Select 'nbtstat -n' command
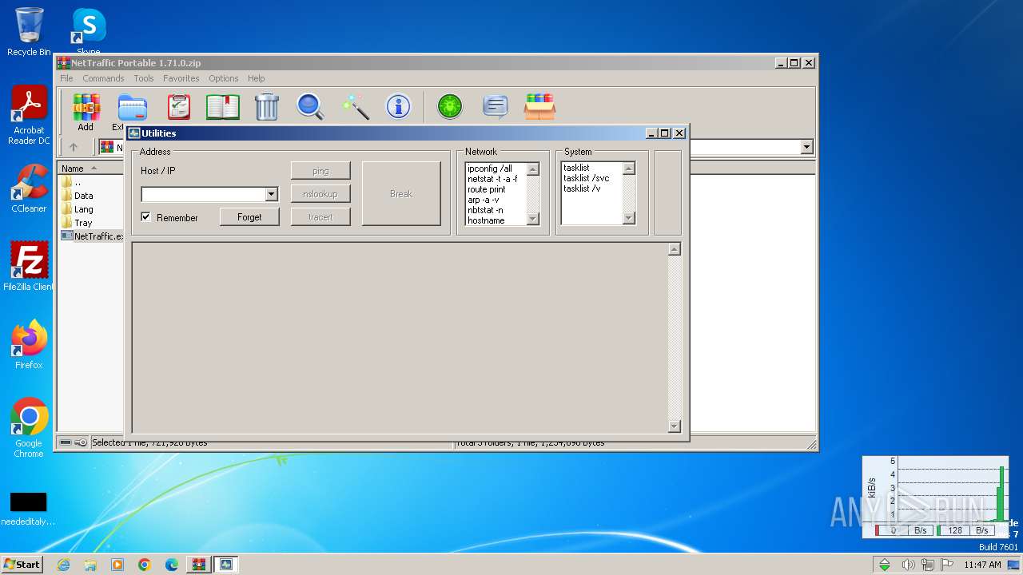Screen dimensions: 1023x575 click(x=485, y=210)
